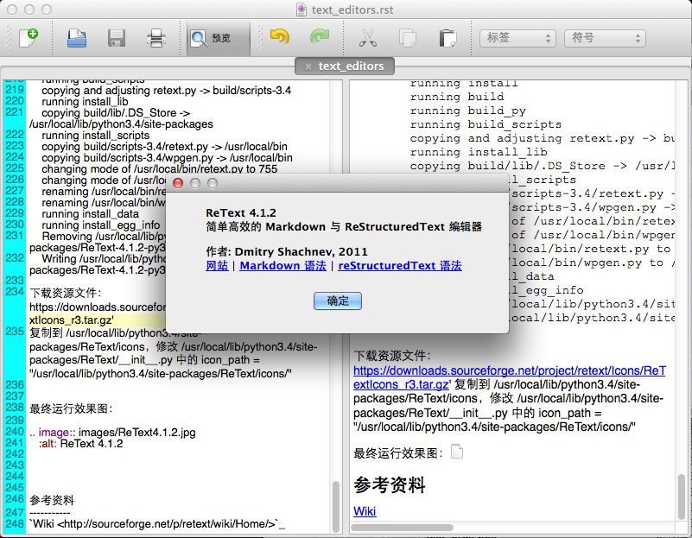Redo with the green arrow icon
Image resolution: width=692 pixels, height=538 pixels.
tap(320, 37)
